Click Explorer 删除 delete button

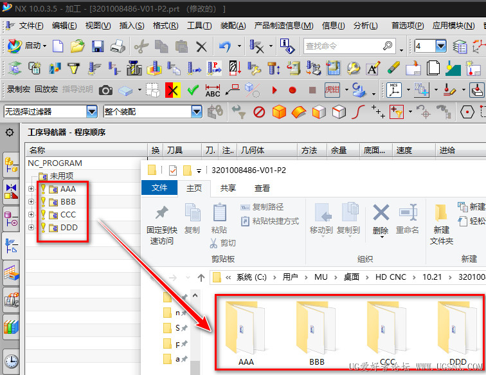[381, 219]
